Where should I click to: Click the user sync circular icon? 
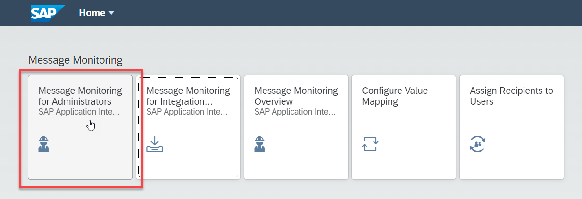coord(478,144)
